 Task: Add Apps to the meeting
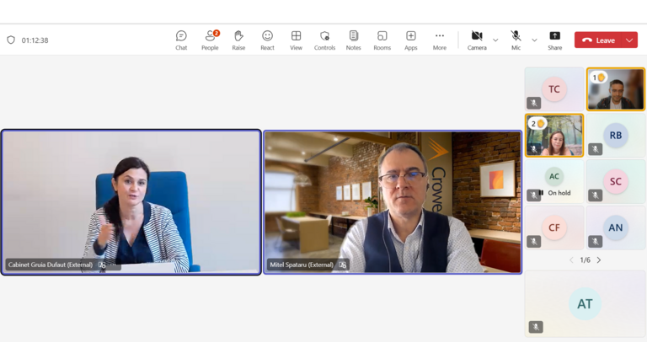[410, 40]
